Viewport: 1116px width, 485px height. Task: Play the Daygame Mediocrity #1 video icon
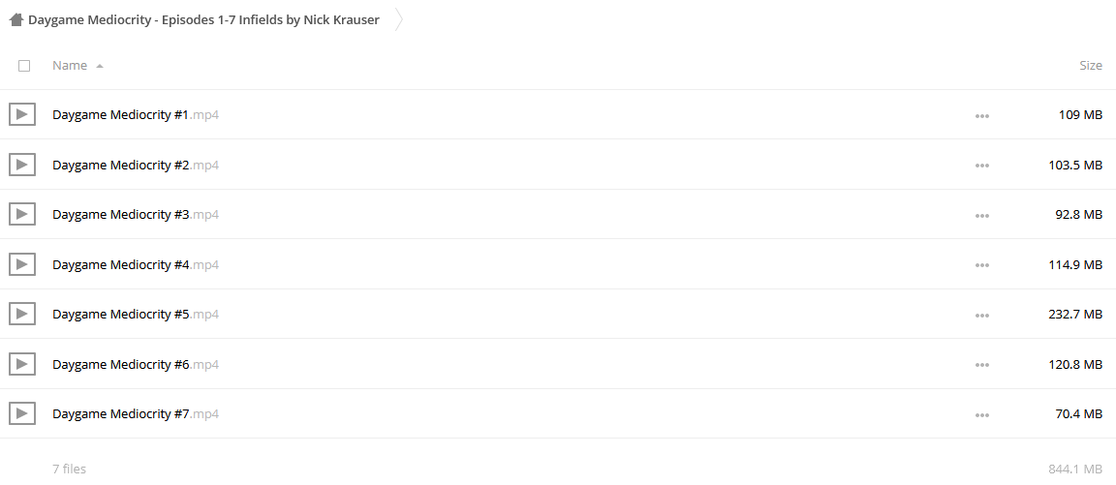pos(22,114)
